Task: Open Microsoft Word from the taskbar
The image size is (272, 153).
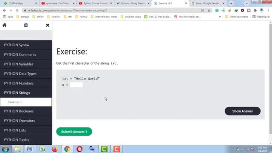Action: tap(30, 149)
